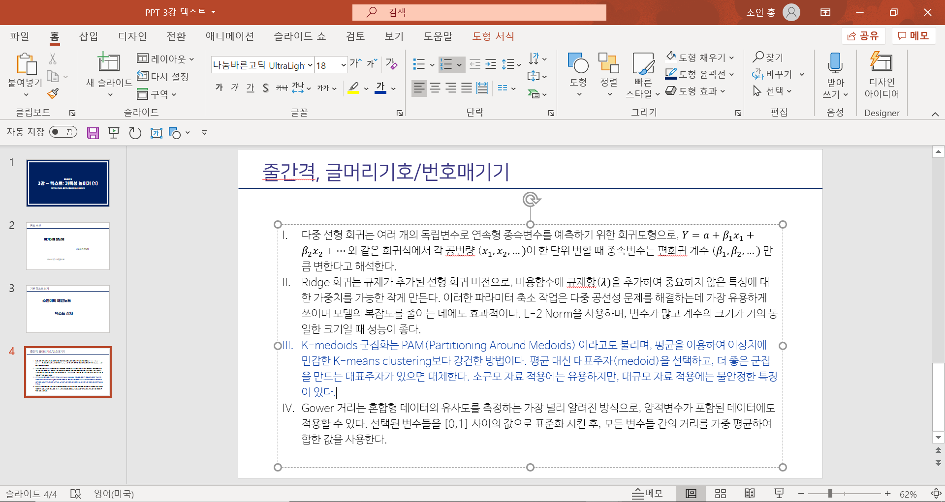Click the New Slide icon
The width and height of the screenshot is (945, 502).
(108, 63)
